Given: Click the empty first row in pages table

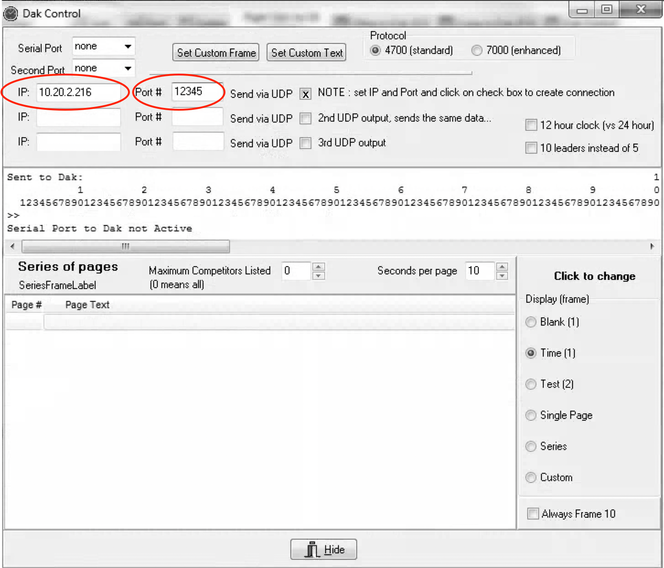Looking at the screenshot, I should 261,322.
